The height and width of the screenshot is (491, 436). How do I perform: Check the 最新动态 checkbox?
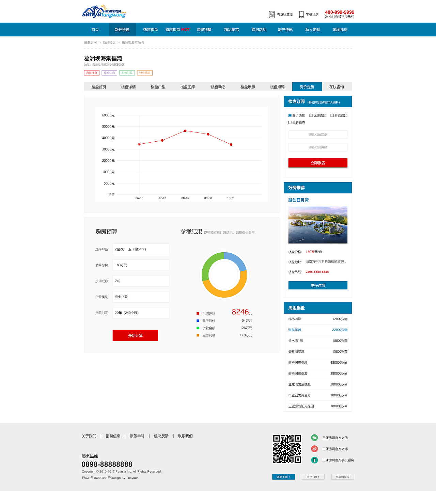(290, 123)
